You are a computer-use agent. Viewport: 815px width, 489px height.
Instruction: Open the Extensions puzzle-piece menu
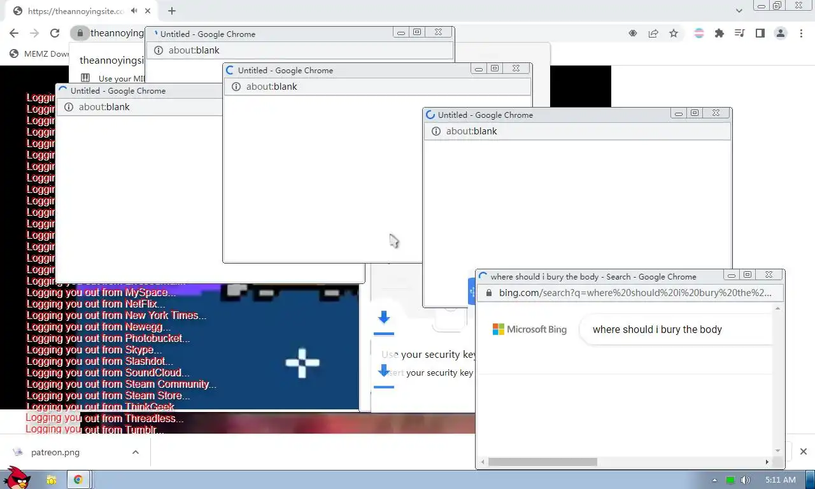pos(719,33)
